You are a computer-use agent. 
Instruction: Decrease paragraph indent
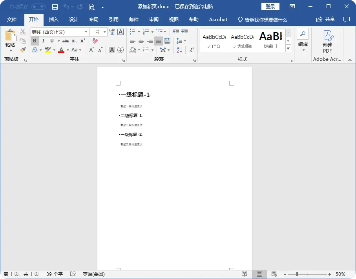click(x=176, y=32)
